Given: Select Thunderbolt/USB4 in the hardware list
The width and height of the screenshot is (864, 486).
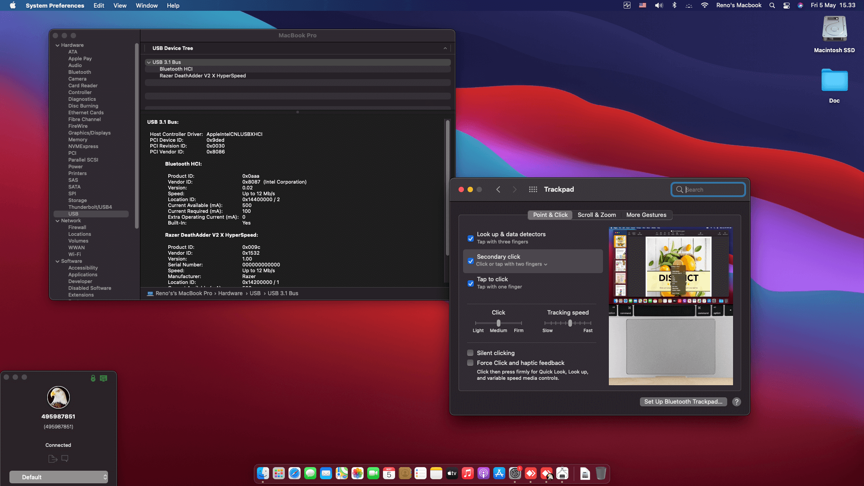Looking at the screenshot, I should (x=90, y=207).
